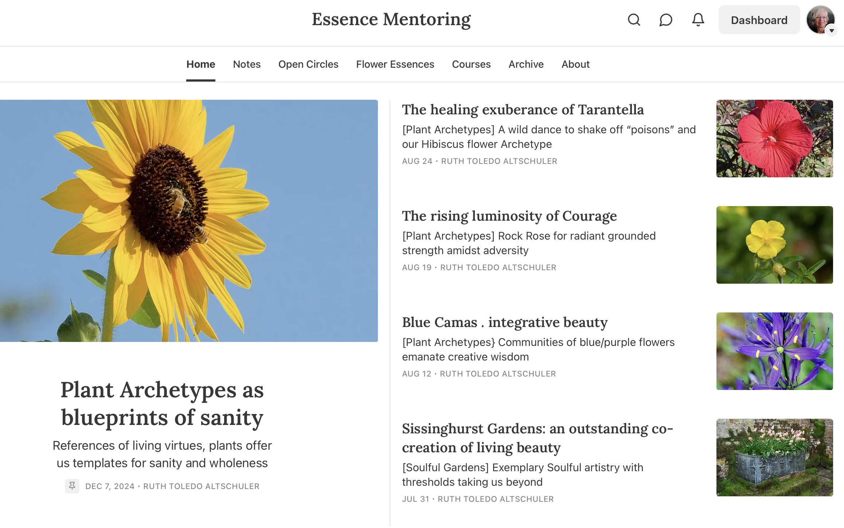Click the pinned post pin icon
The height and width of the screenshot is (528, 844).
click(72, 486)
